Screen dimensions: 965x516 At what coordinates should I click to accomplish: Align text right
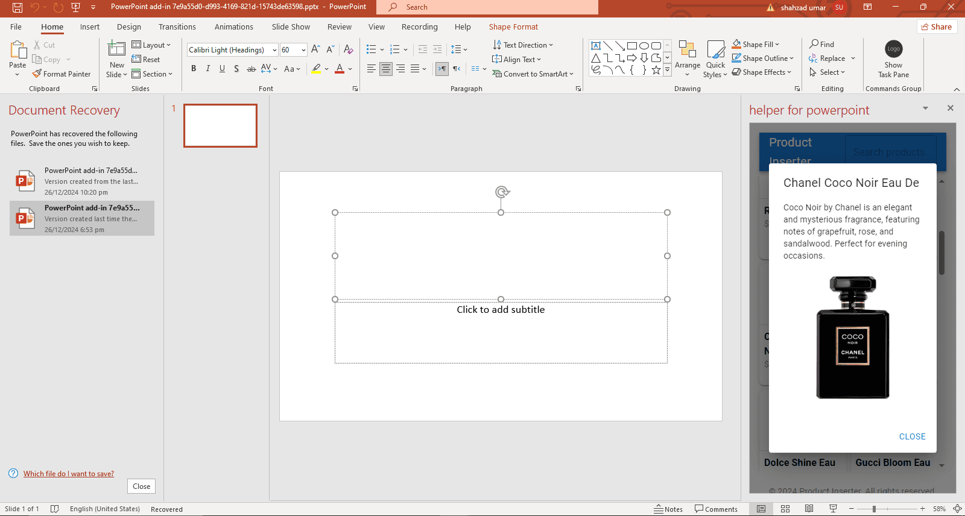point(400,69)
